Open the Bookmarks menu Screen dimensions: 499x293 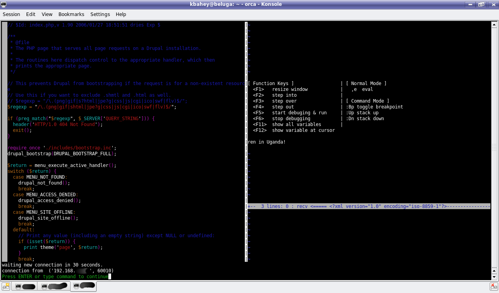pos(71,14)
